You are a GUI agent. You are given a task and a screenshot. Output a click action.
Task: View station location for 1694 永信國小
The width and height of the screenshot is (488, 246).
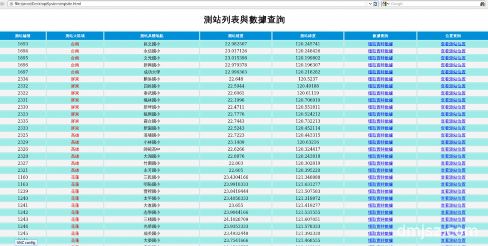tap(453, 51)
